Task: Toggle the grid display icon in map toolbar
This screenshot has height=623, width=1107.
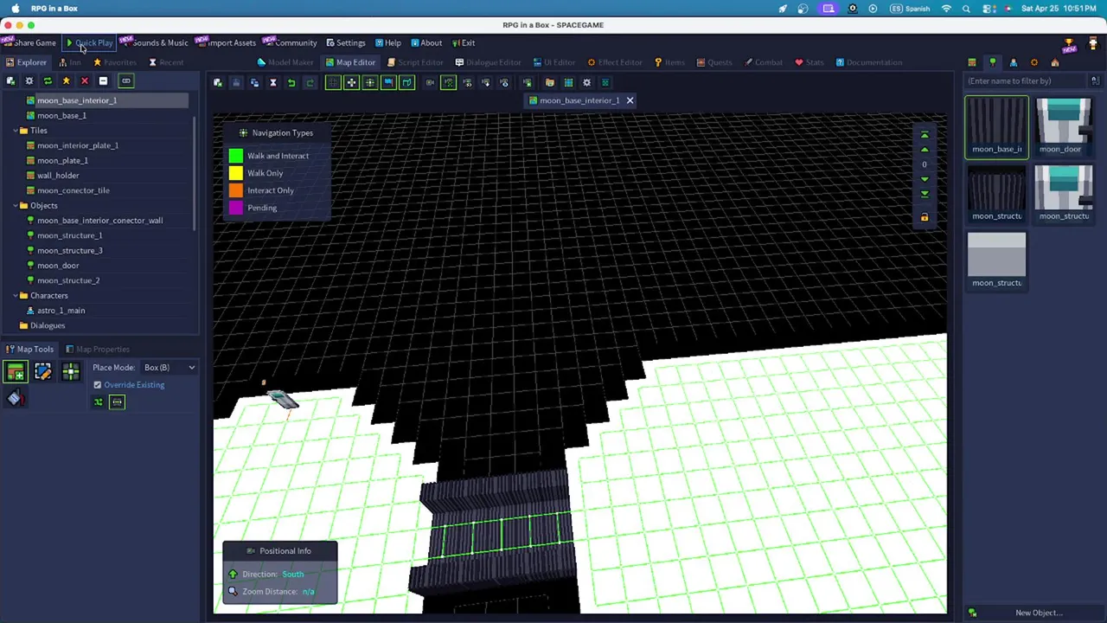Action: click(333, 83)
